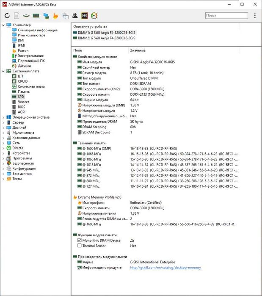Open the three-dot menu button
Image resolution: width=262 pixels, height=296 pixels.
point(255,16)
